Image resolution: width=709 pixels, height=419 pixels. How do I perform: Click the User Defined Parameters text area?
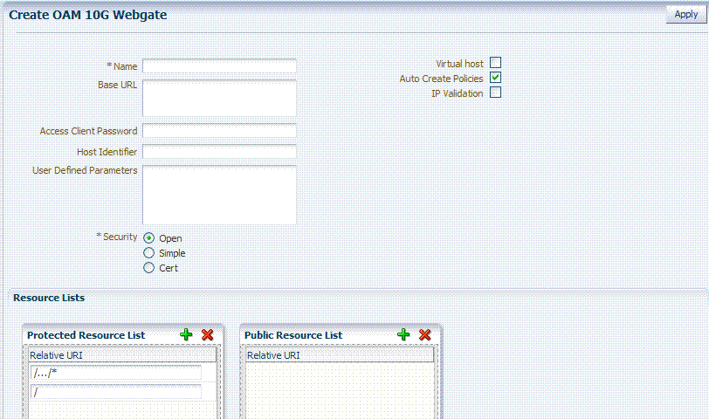click(x=219, y=195)
